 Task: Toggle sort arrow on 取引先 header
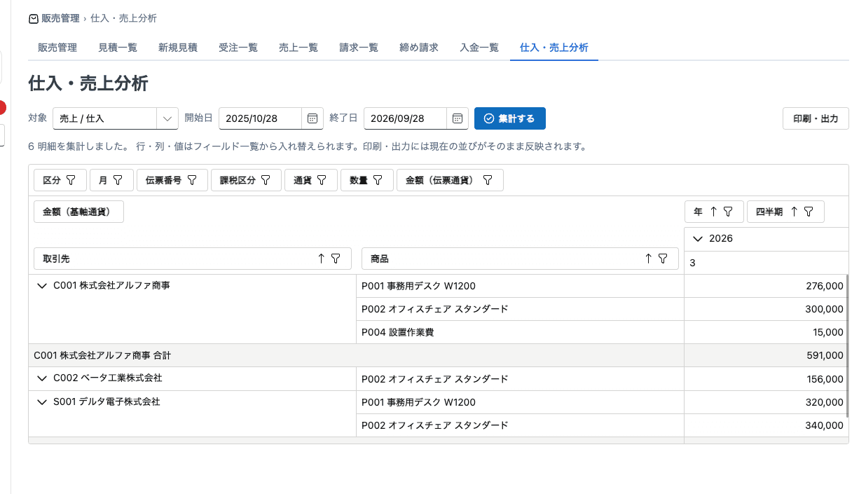[x=321, y=259]
